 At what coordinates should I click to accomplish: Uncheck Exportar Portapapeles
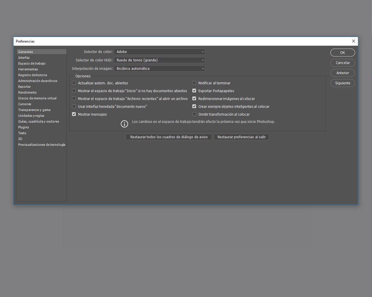tap(194, 91)
